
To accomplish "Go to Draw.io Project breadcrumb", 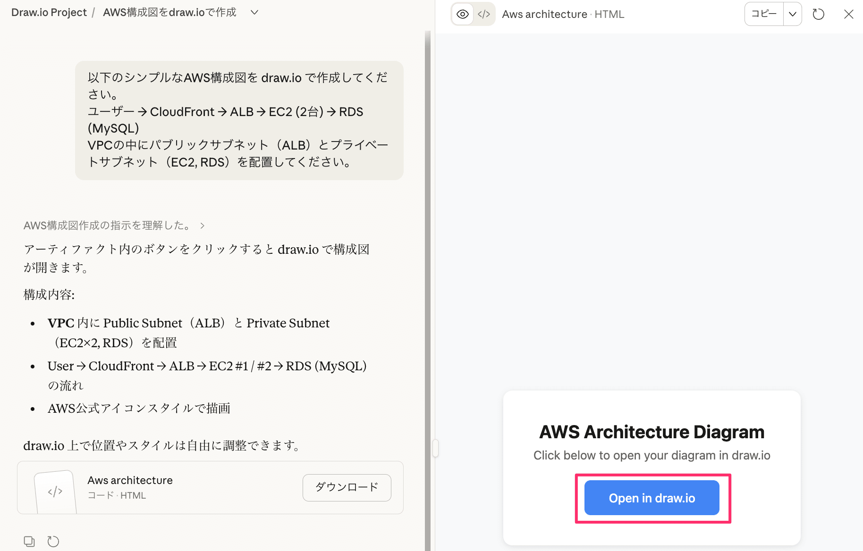I will 49,12.
